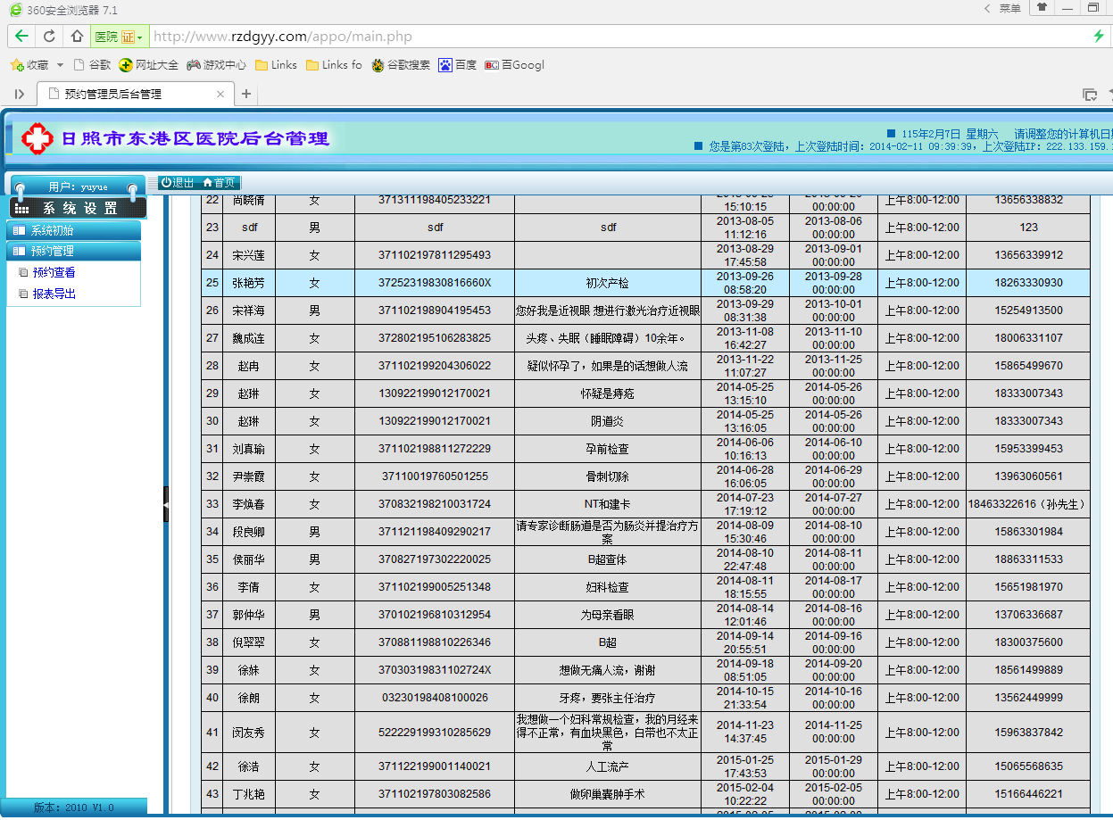The height and width of the screenshot is (820, 1113).
Task: Open a new browser tab
Action: tap(247, 94)
